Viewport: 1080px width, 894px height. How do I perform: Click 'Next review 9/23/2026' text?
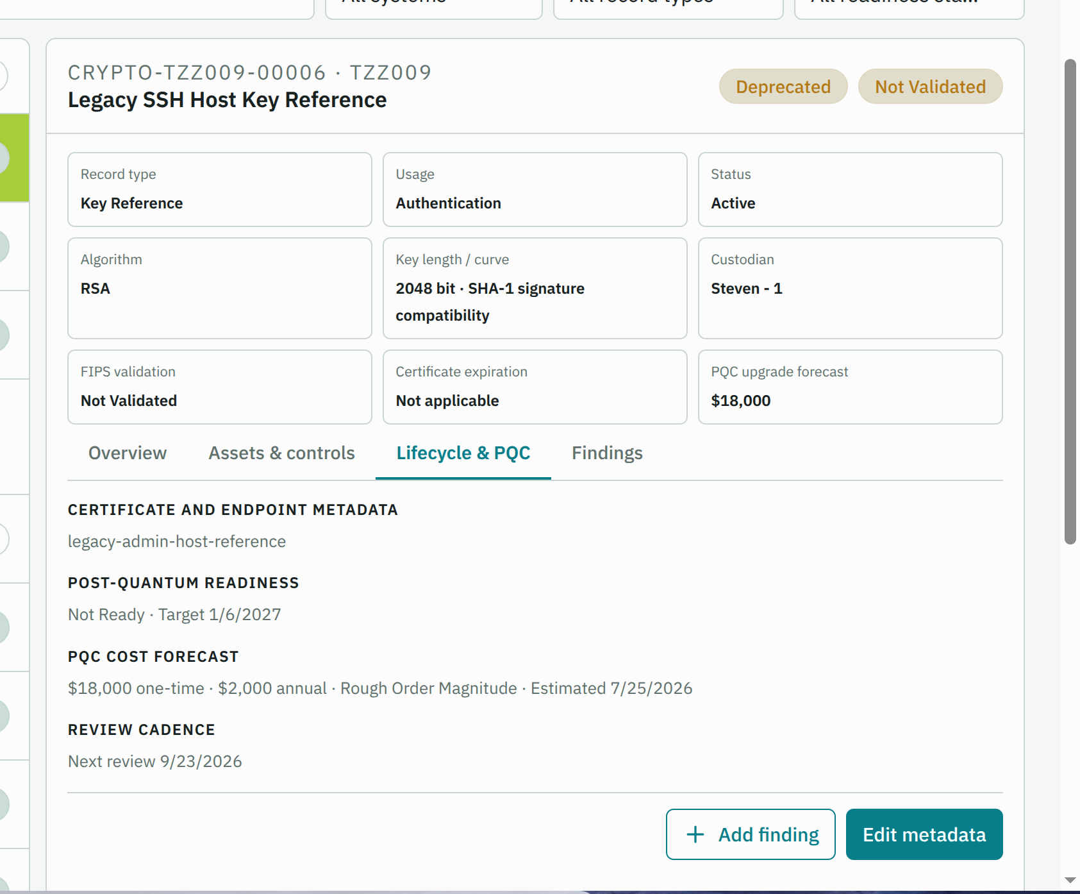point(155,761)
